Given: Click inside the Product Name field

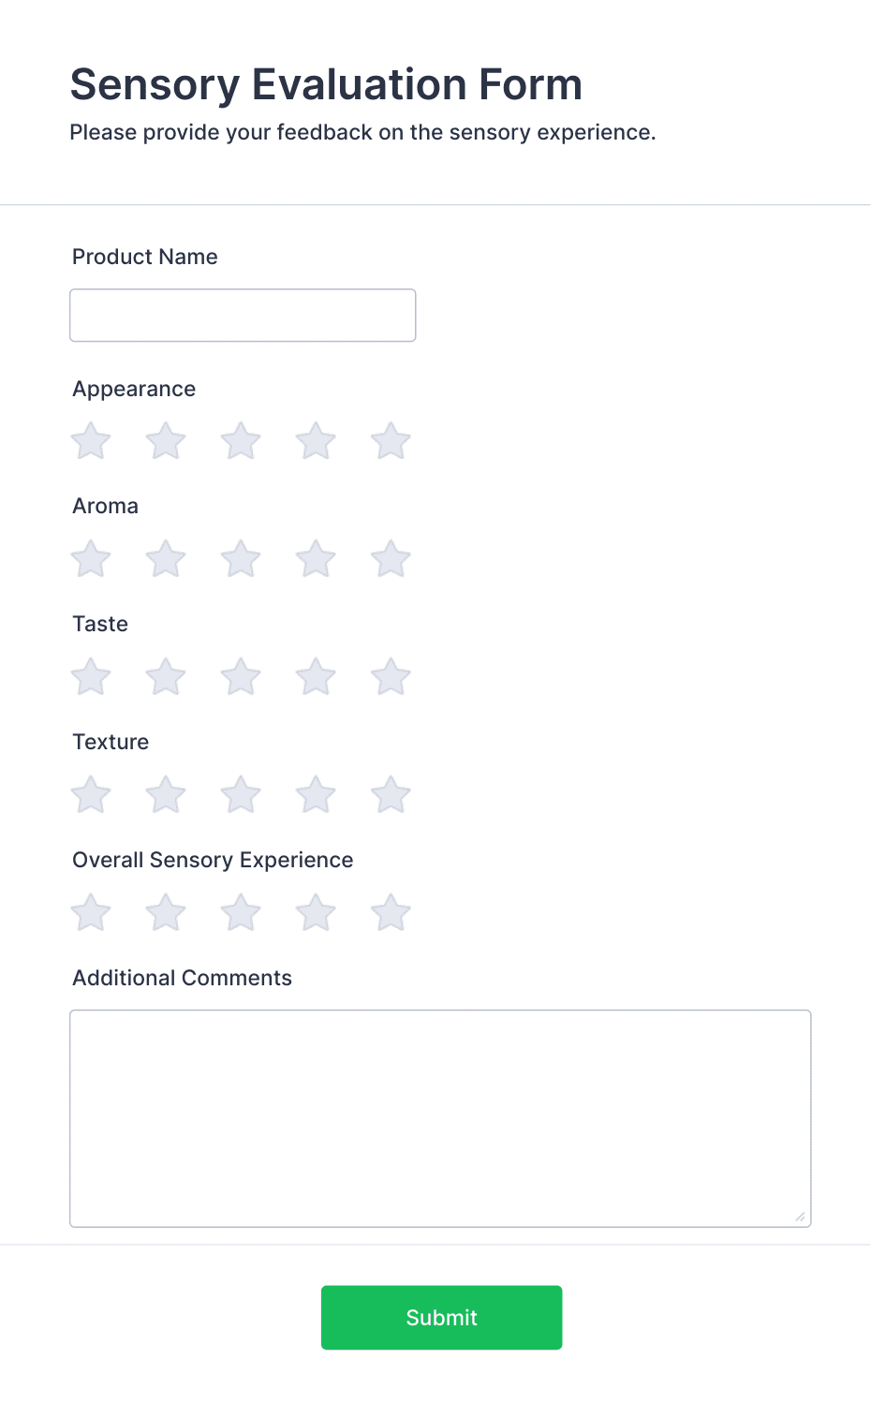Looking at the screenshot, I should point(242,315).
